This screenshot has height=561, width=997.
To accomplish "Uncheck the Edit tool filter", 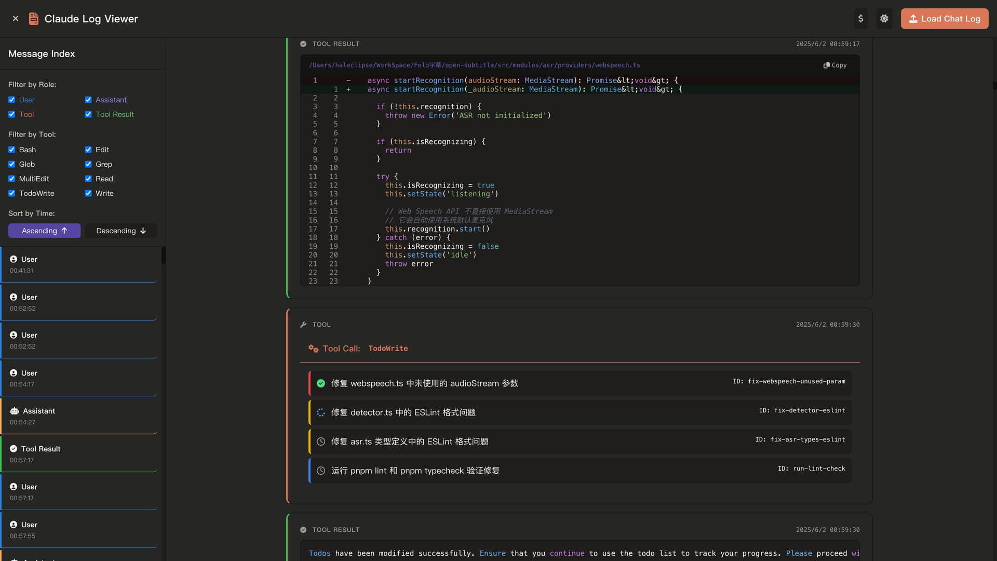I will (x=88, y=150).
